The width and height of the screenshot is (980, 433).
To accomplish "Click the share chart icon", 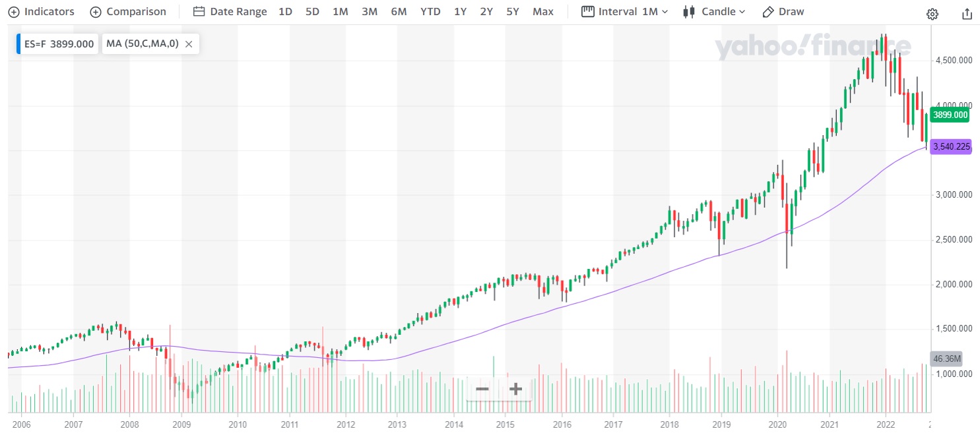I will click(x=967, y=14).
